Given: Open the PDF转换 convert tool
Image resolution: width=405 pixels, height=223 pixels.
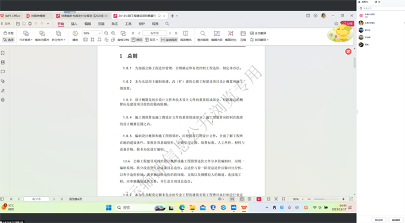Looking at the screenshot, I should pyautogui.click(x=26, y=36).
